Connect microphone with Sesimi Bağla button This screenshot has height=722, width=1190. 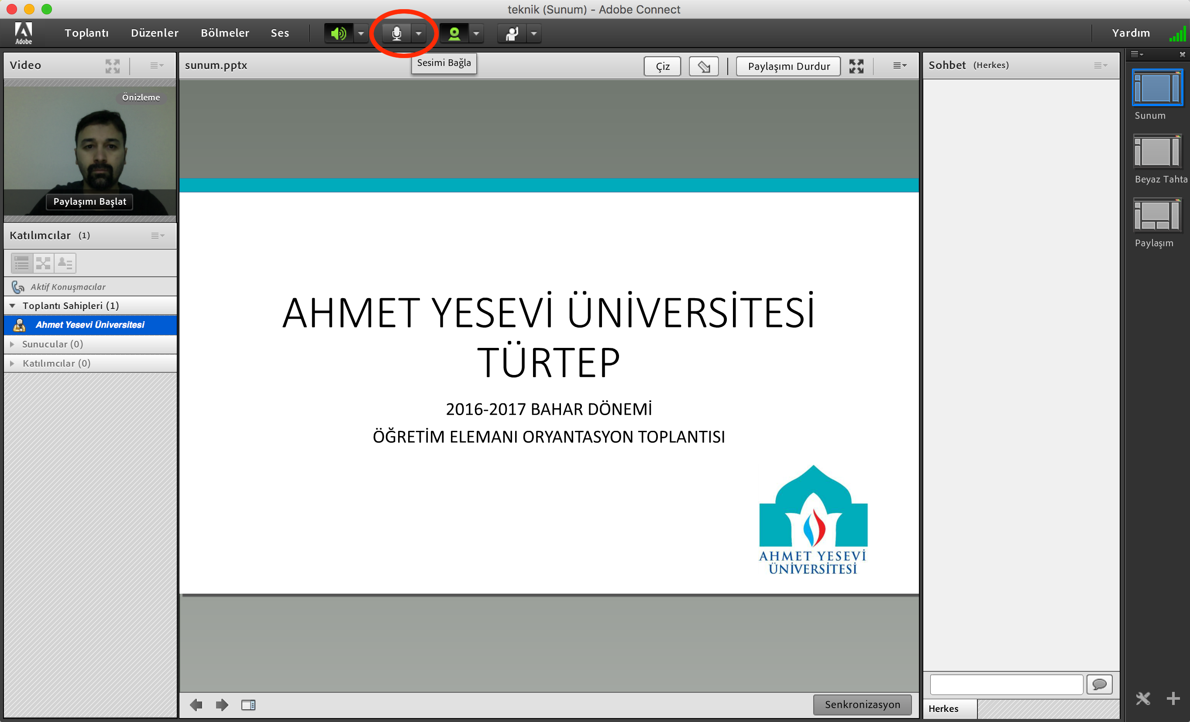(396, 33)
